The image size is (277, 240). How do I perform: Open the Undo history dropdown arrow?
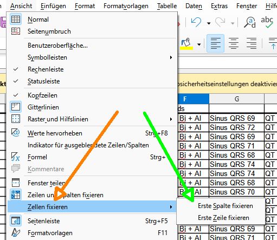(x=209, y=23)
